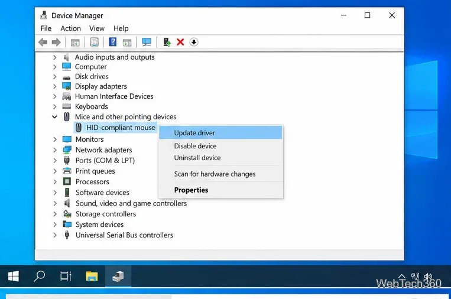Click the update device driver toolbar icon
The width and height of the screenshot is (451, 299).
(167, 43)
